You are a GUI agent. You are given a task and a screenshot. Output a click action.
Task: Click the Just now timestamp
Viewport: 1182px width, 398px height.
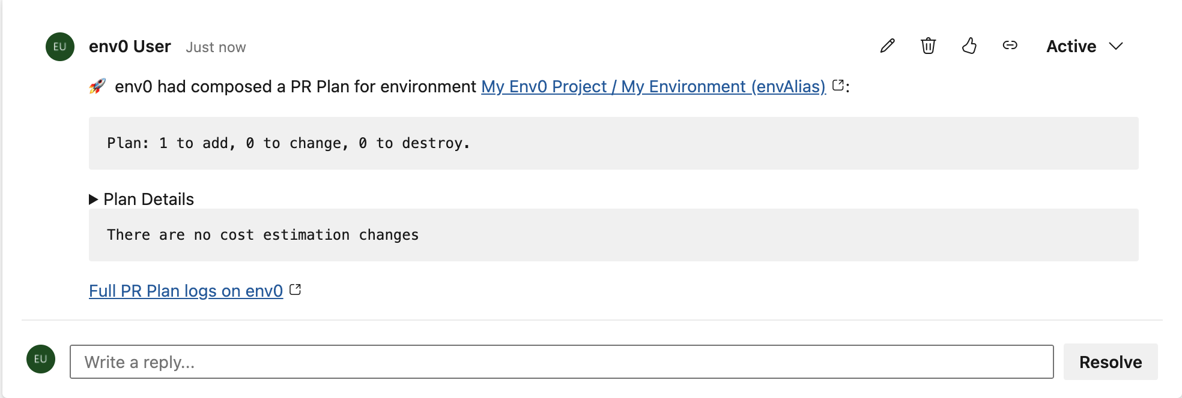point(216,47)
